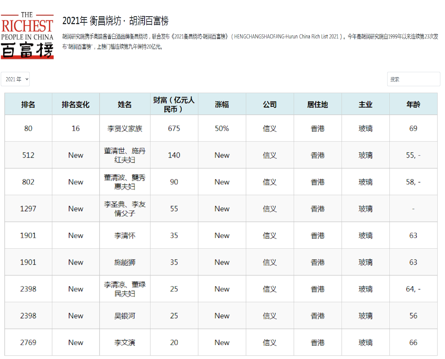Click the 年龄 column header
This screenshot has width=445, height=359.
(413, 104)
